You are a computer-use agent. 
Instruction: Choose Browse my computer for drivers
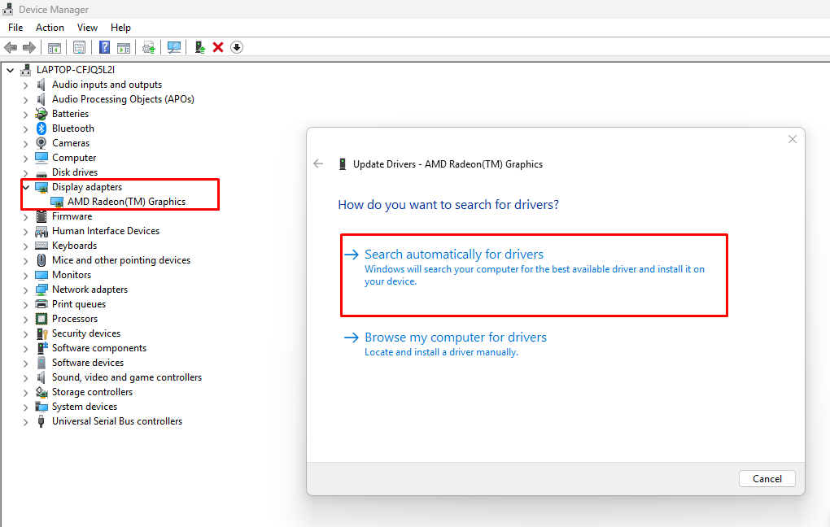point(455,338)
